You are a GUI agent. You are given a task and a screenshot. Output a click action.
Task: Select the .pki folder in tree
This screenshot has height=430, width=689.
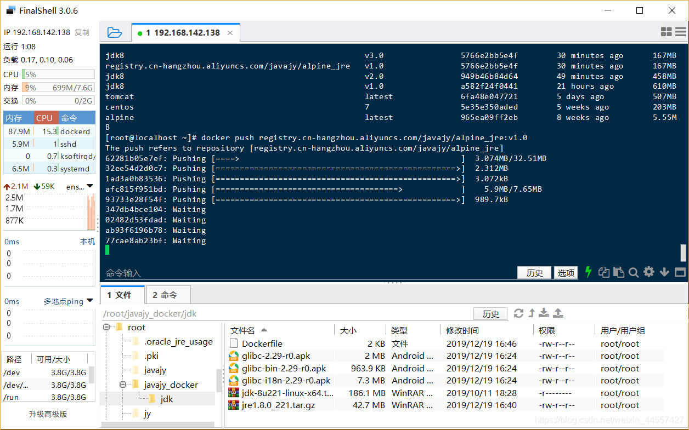pos(145,356)
